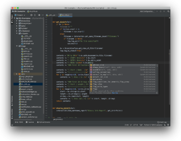This screenshot has height=141, width=181.
Task: Switch to the __init__.py editor tab
Action: [51, 15]
